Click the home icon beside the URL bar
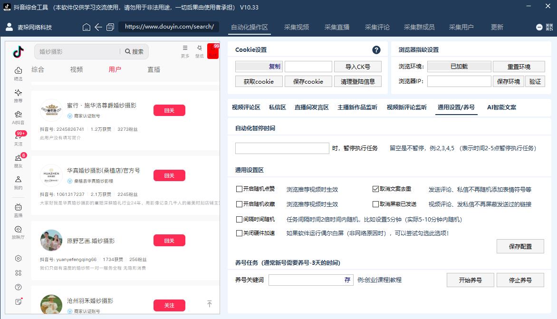 [86, 27]
